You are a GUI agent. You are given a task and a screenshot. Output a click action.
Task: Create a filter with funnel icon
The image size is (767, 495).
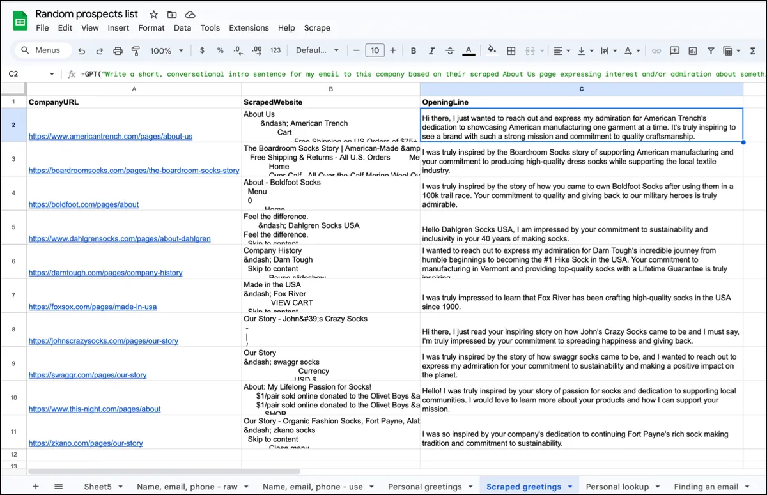711,50
